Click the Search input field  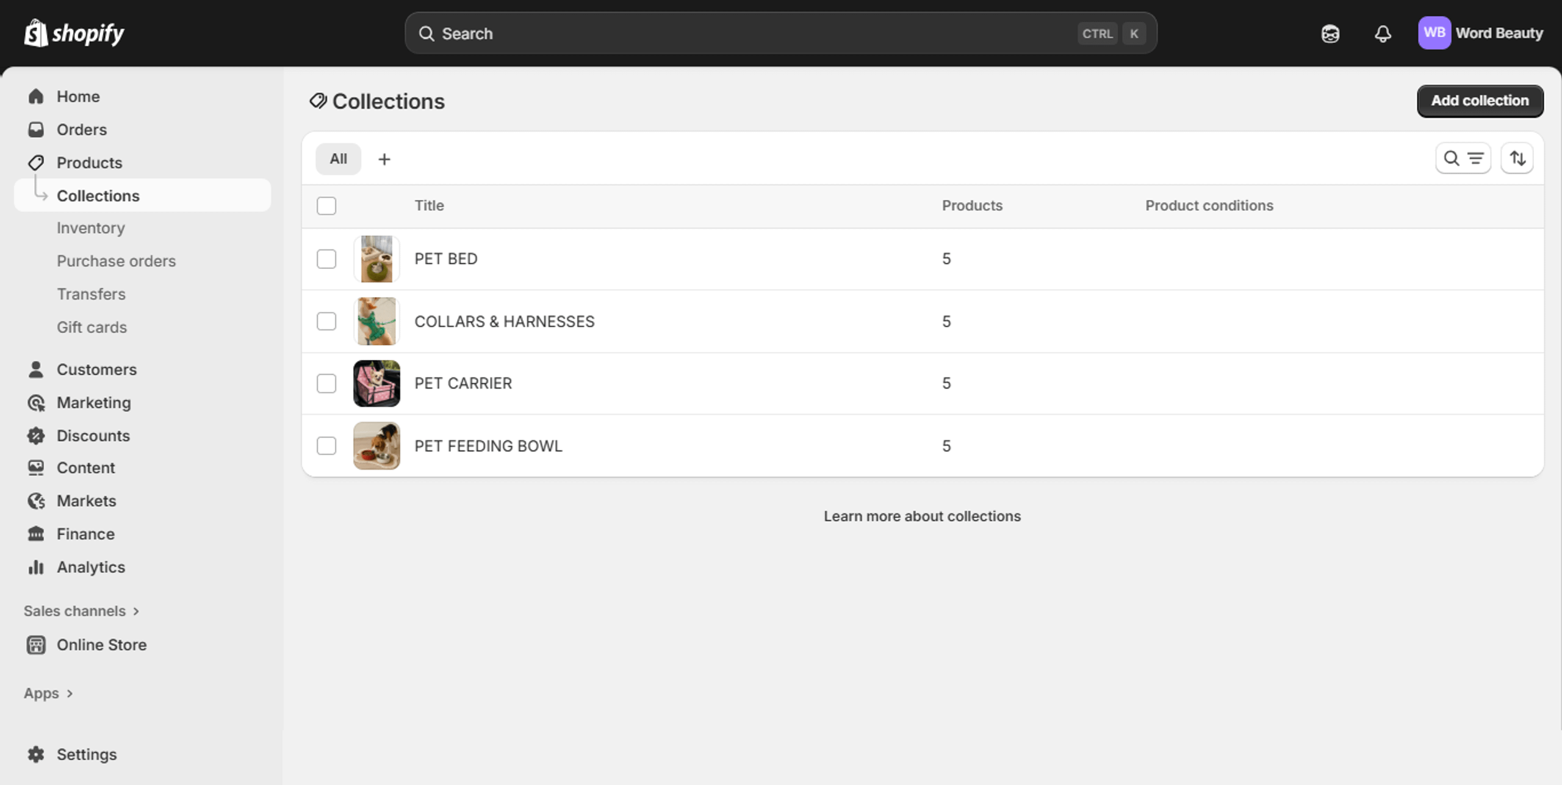(x=781, y=34)
